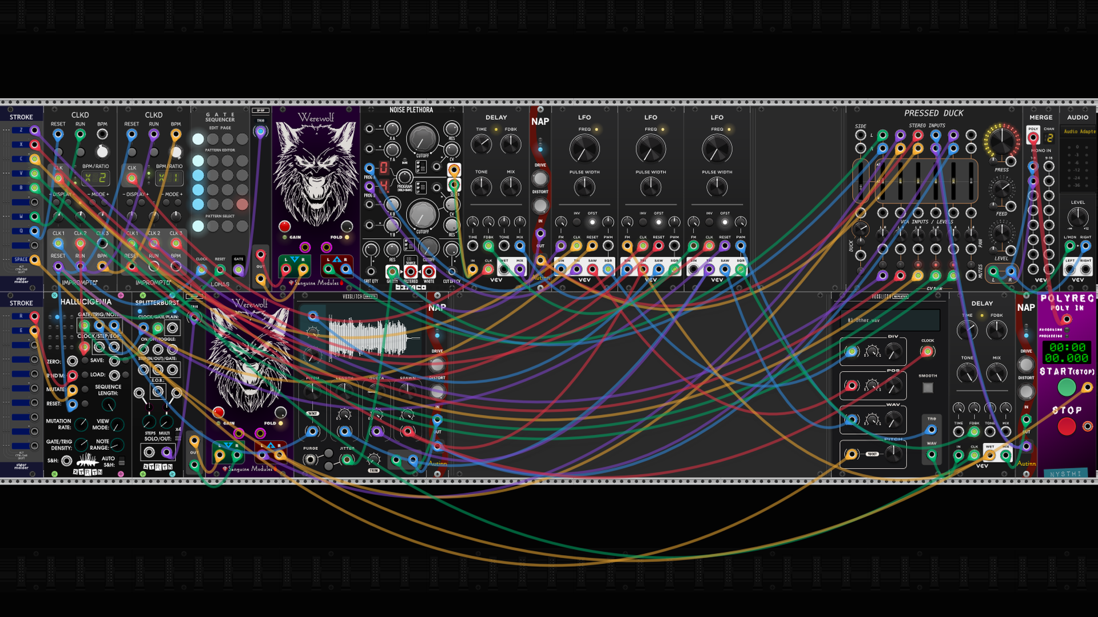Open the Audio Adapter device display

(1079, 131)
